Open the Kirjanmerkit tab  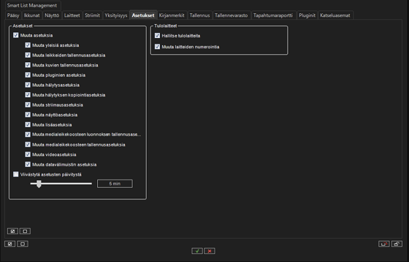pos(171,15)
